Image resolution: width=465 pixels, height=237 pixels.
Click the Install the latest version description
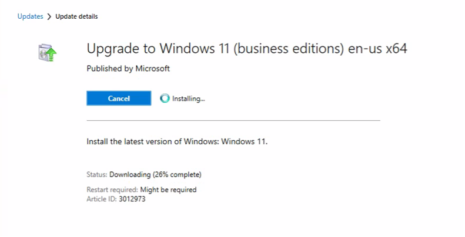coord(177,141)
